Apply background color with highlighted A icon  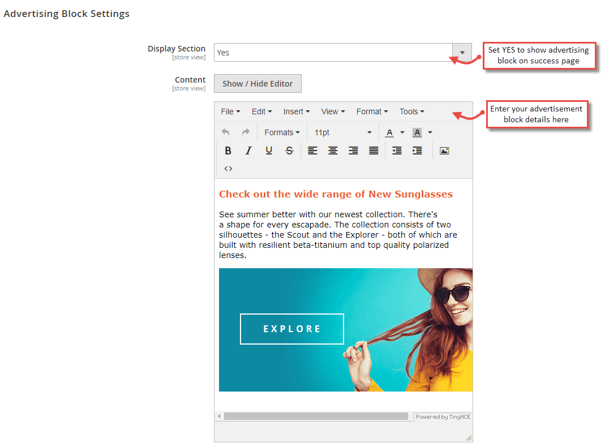coord(417,132)
